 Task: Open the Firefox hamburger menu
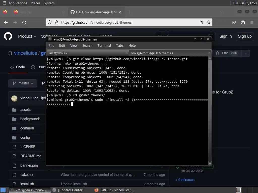click(x=252, y=22)
